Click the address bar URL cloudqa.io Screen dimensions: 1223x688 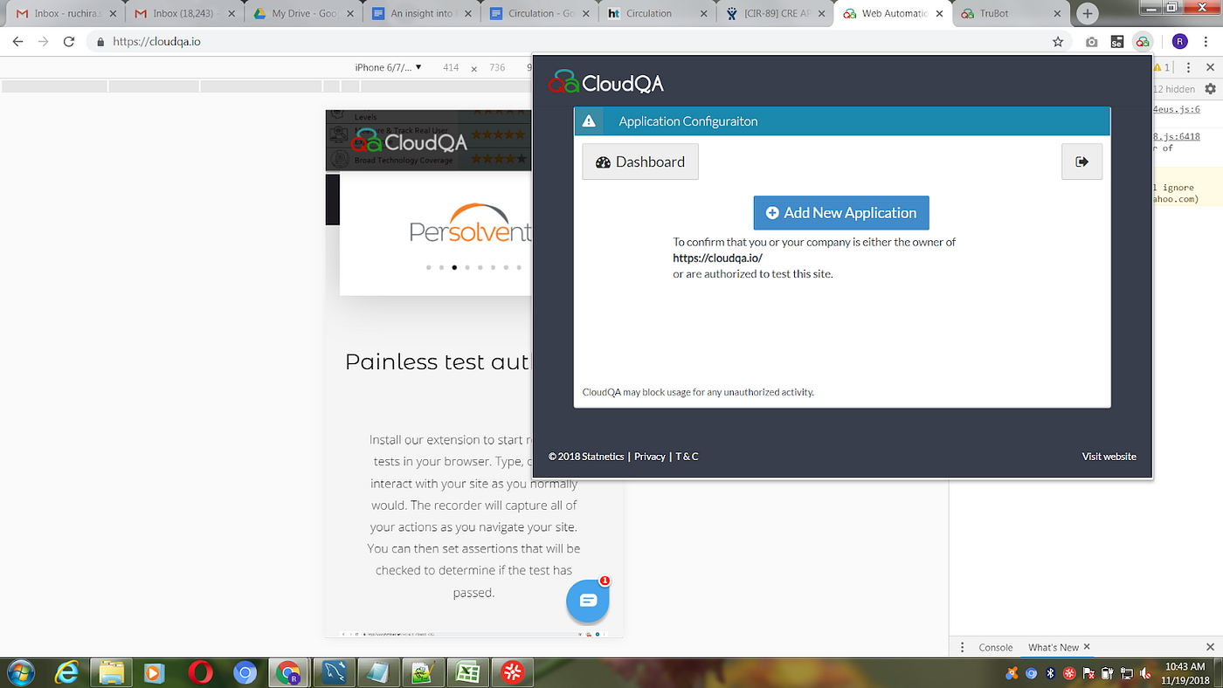[156, 41]
